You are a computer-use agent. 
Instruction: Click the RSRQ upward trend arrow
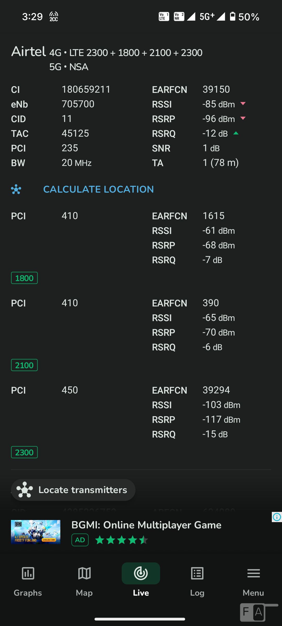(236, 133)
